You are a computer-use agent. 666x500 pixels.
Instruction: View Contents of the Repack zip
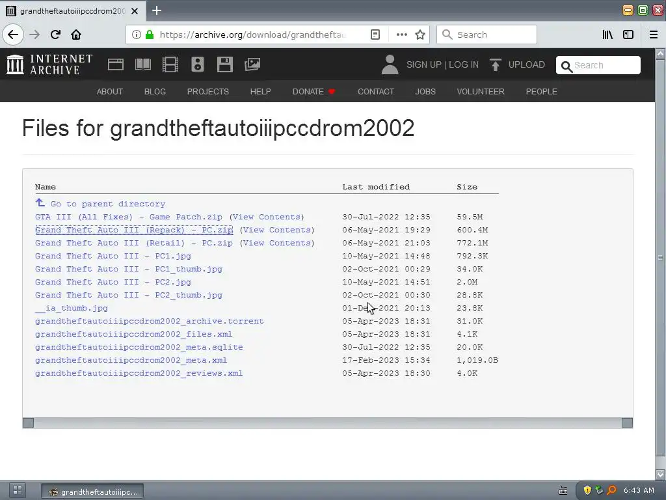tap(277, 230)
